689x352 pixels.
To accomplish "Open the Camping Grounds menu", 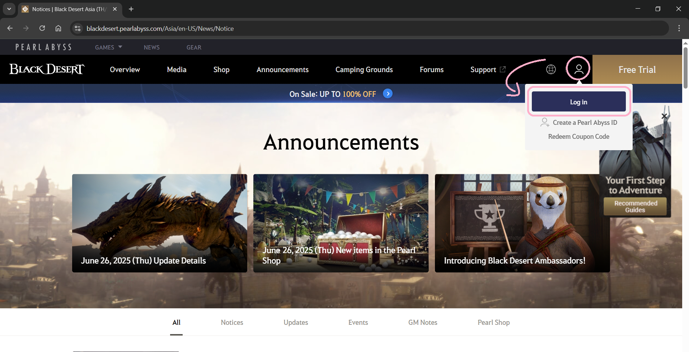I will 364,70.
